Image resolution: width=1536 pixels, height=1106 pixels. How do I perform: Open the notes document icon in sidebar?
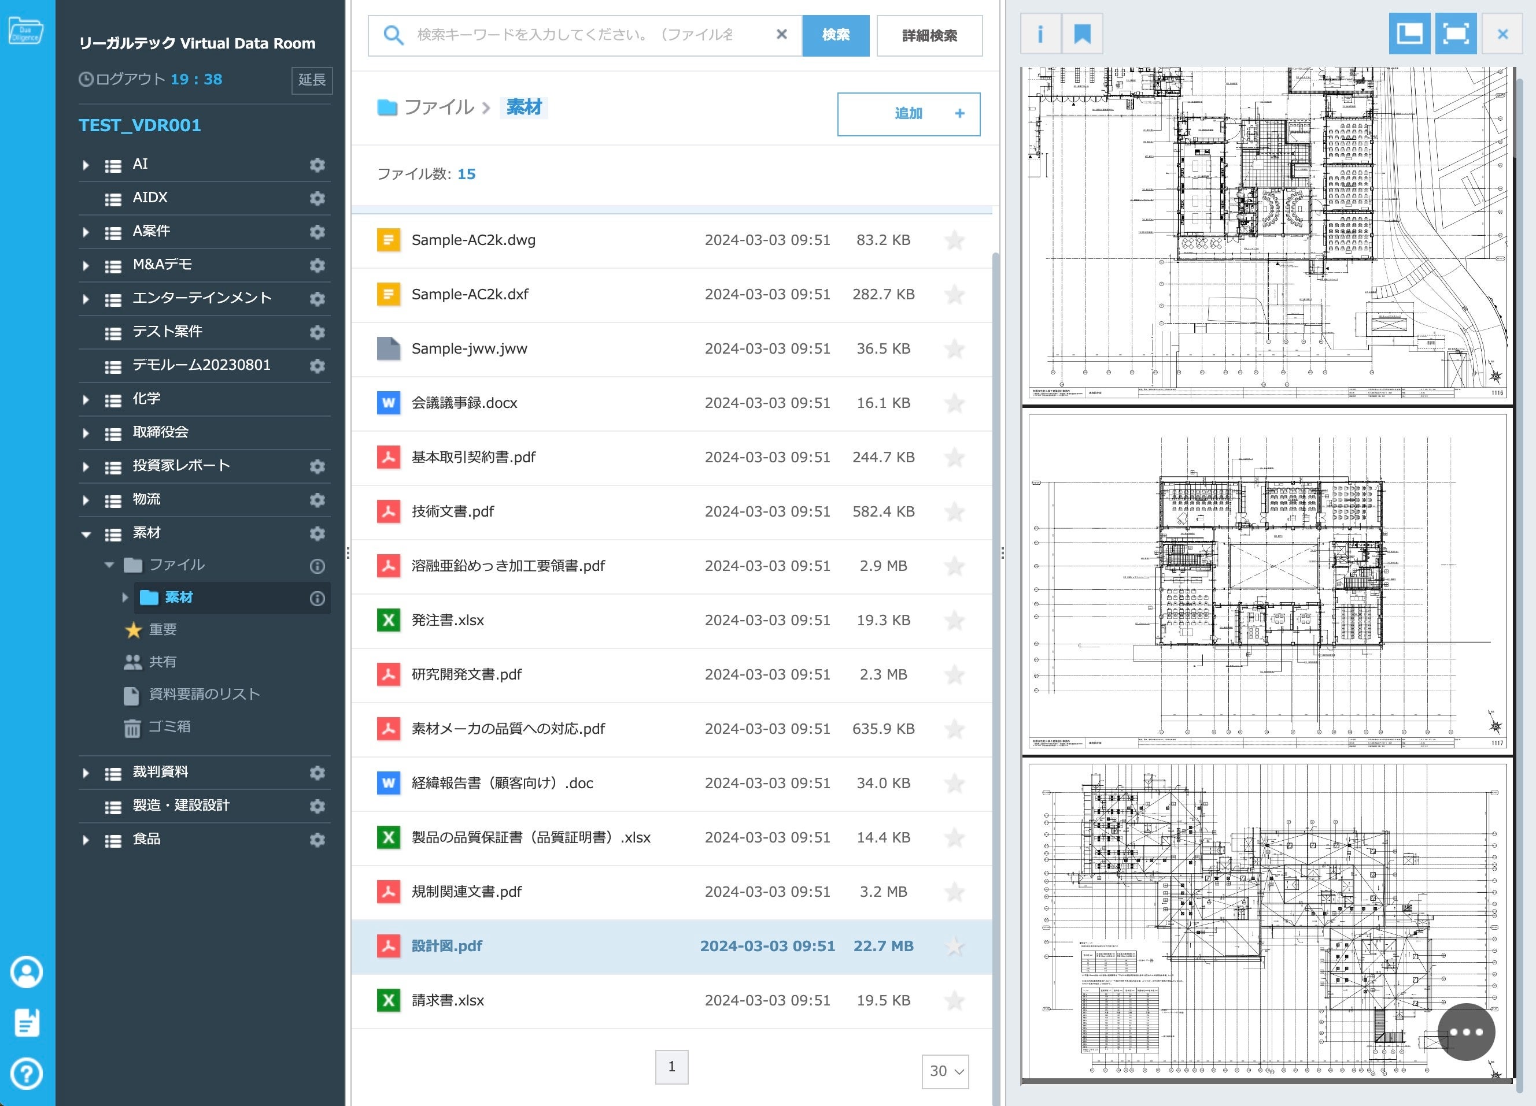pyautogui.click(x=27, y=1022)
